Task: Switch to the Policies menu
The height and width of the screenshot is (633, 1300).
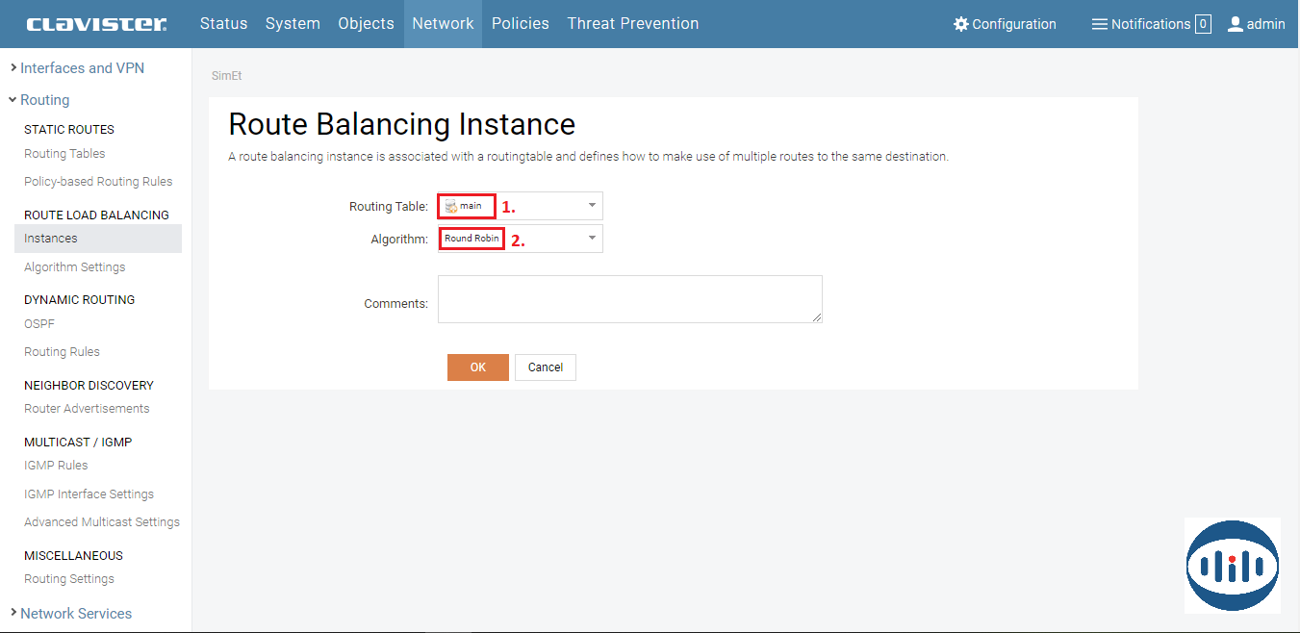Action: 520,24
